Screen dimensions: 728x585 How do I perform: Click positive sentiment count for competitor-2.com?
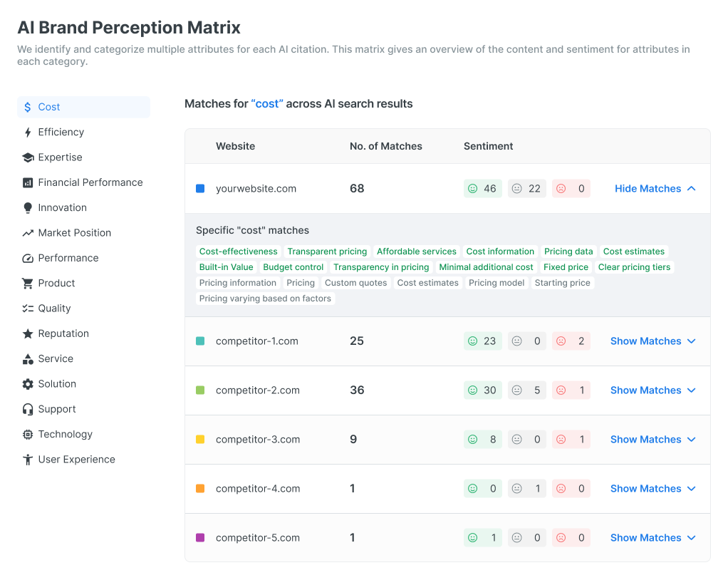pyautogui.click(x=482, y=390)
